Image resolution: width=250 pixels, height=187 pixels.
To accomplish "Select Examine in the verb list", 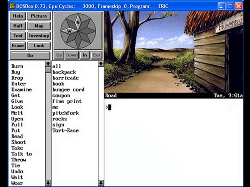I will (x=22, y=90).
